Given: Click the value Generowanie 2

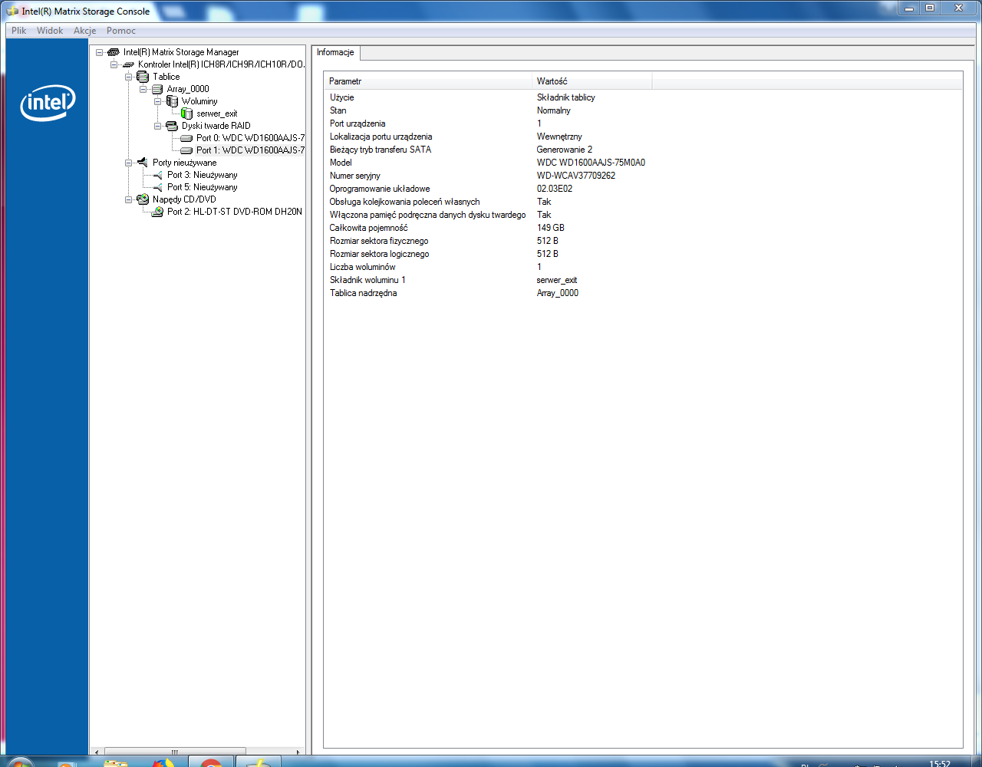Looking at the screenshot, I should tap(564, 150).
